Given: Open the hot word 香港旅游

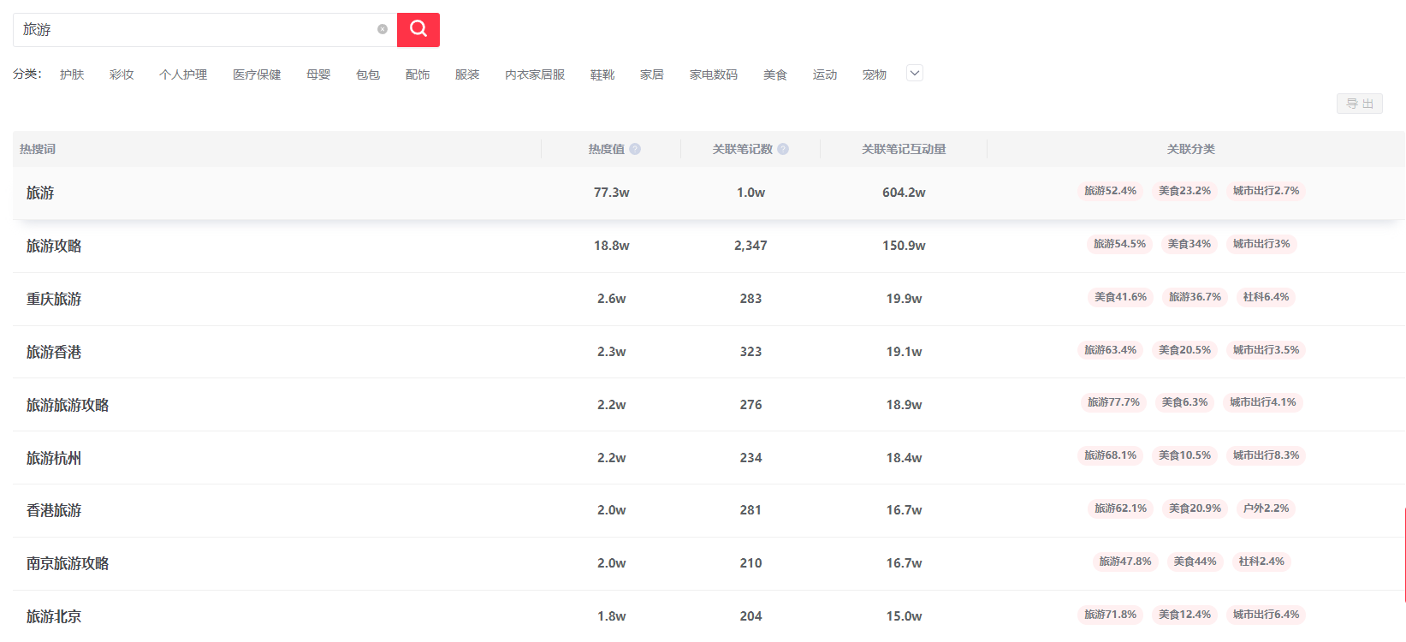Looking at the screenshot, I should pos(54,510).
